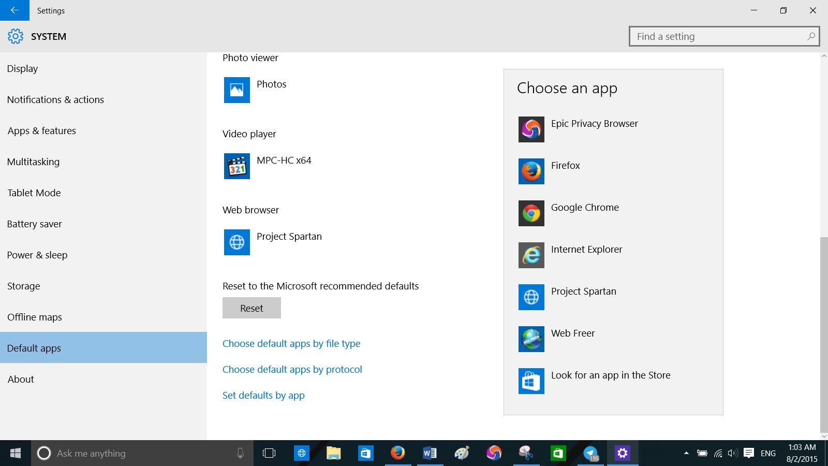Open Tablet Mode settings
Viewport: 828px width, 466px height.
coord(103,193)
